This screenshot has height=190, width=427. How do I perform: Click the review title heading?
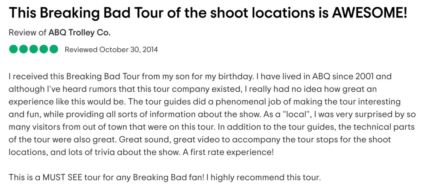(x=208, y=13)
